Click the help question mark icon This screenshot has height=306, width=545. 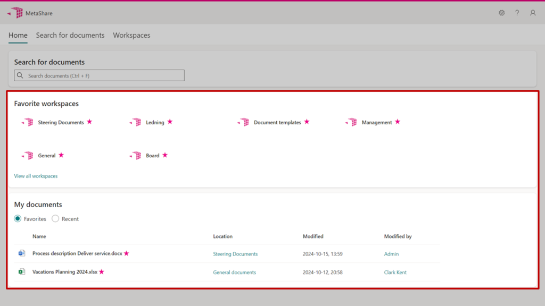pos(517,13)
